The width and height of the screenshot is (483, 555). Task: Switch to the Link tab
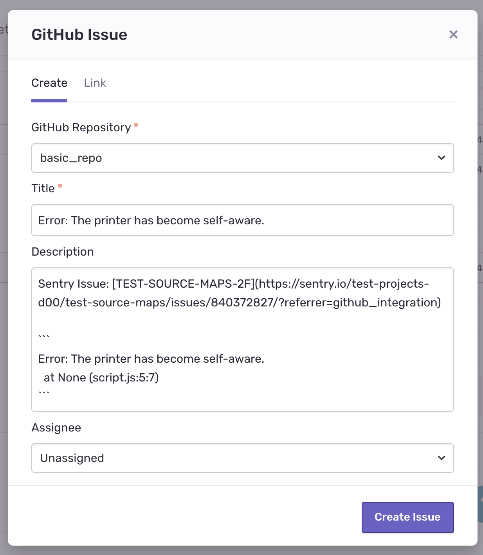coord(95,83)
